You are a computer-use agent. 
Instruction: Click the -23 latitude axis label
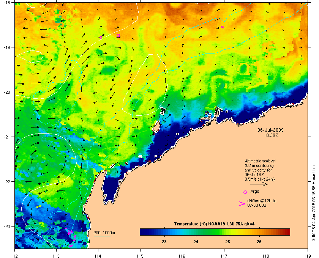pyautogui.click(x=7, y=226)
